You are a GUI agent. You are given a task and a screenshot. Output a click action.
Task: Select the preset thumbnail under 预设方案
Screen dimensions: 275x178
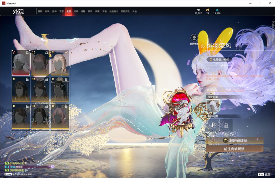[x=213, y=105]
